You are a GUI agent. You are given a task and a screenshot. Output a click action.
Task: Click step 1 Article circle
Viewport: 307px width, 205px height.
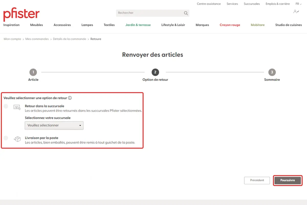[x=33, y=72]
